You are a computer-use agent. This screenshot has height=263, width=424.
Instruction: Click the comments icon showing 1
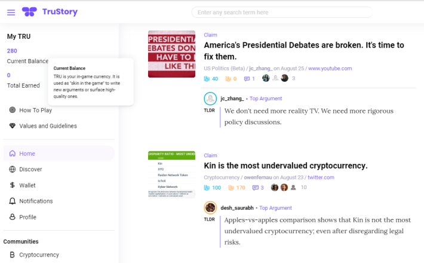click(247, 79)
